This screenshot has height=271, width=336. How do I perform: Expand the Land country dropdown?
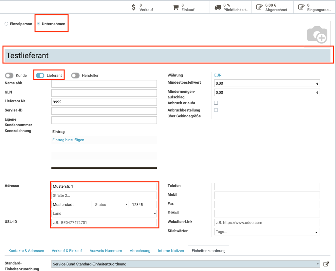(104, 213)
